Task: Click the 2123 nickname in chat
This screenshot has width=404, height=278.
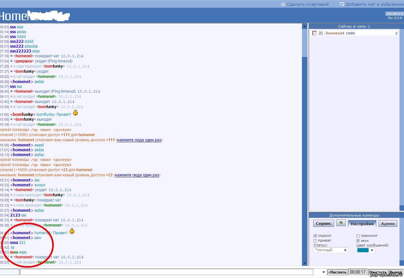Action: coord(15,215)
